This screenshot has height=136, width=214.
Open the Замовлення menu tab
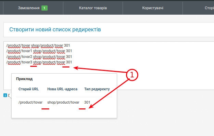click(33, 8)
